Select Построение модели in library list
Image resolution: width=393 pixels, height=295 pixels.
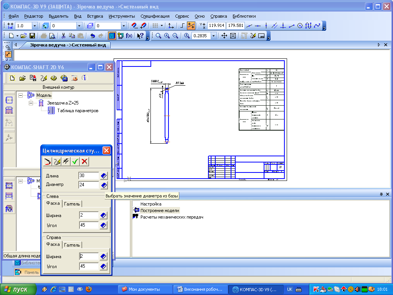click(160, 210)
